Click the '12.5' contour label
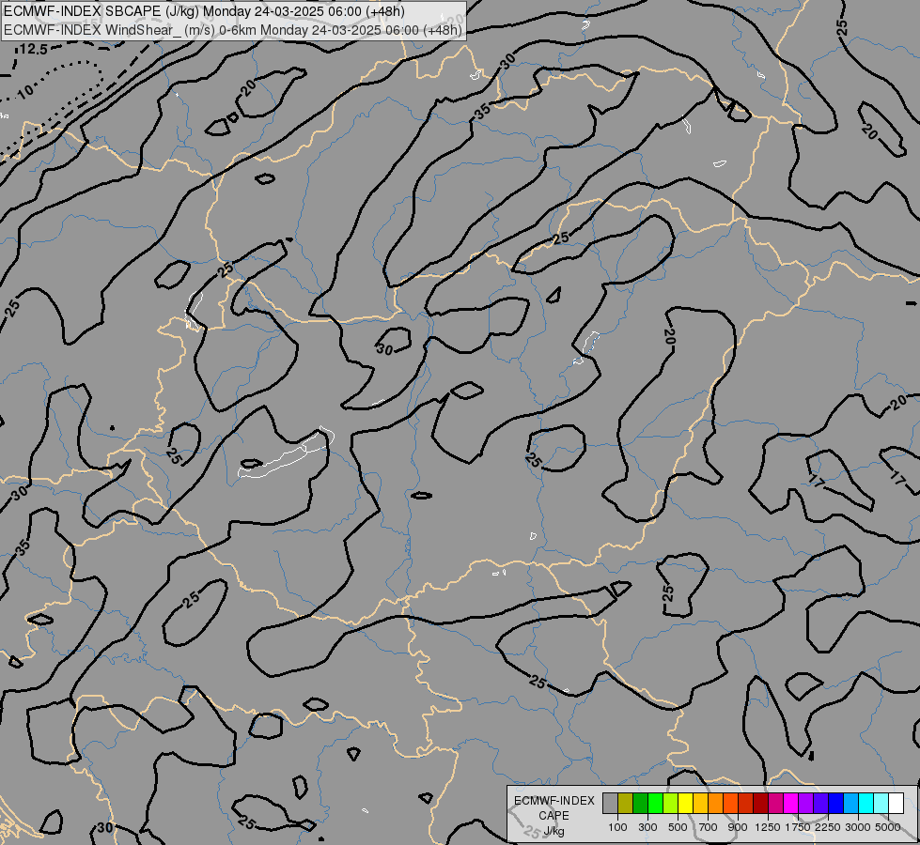This screenshot has height=845, width=920. point(33,50)
